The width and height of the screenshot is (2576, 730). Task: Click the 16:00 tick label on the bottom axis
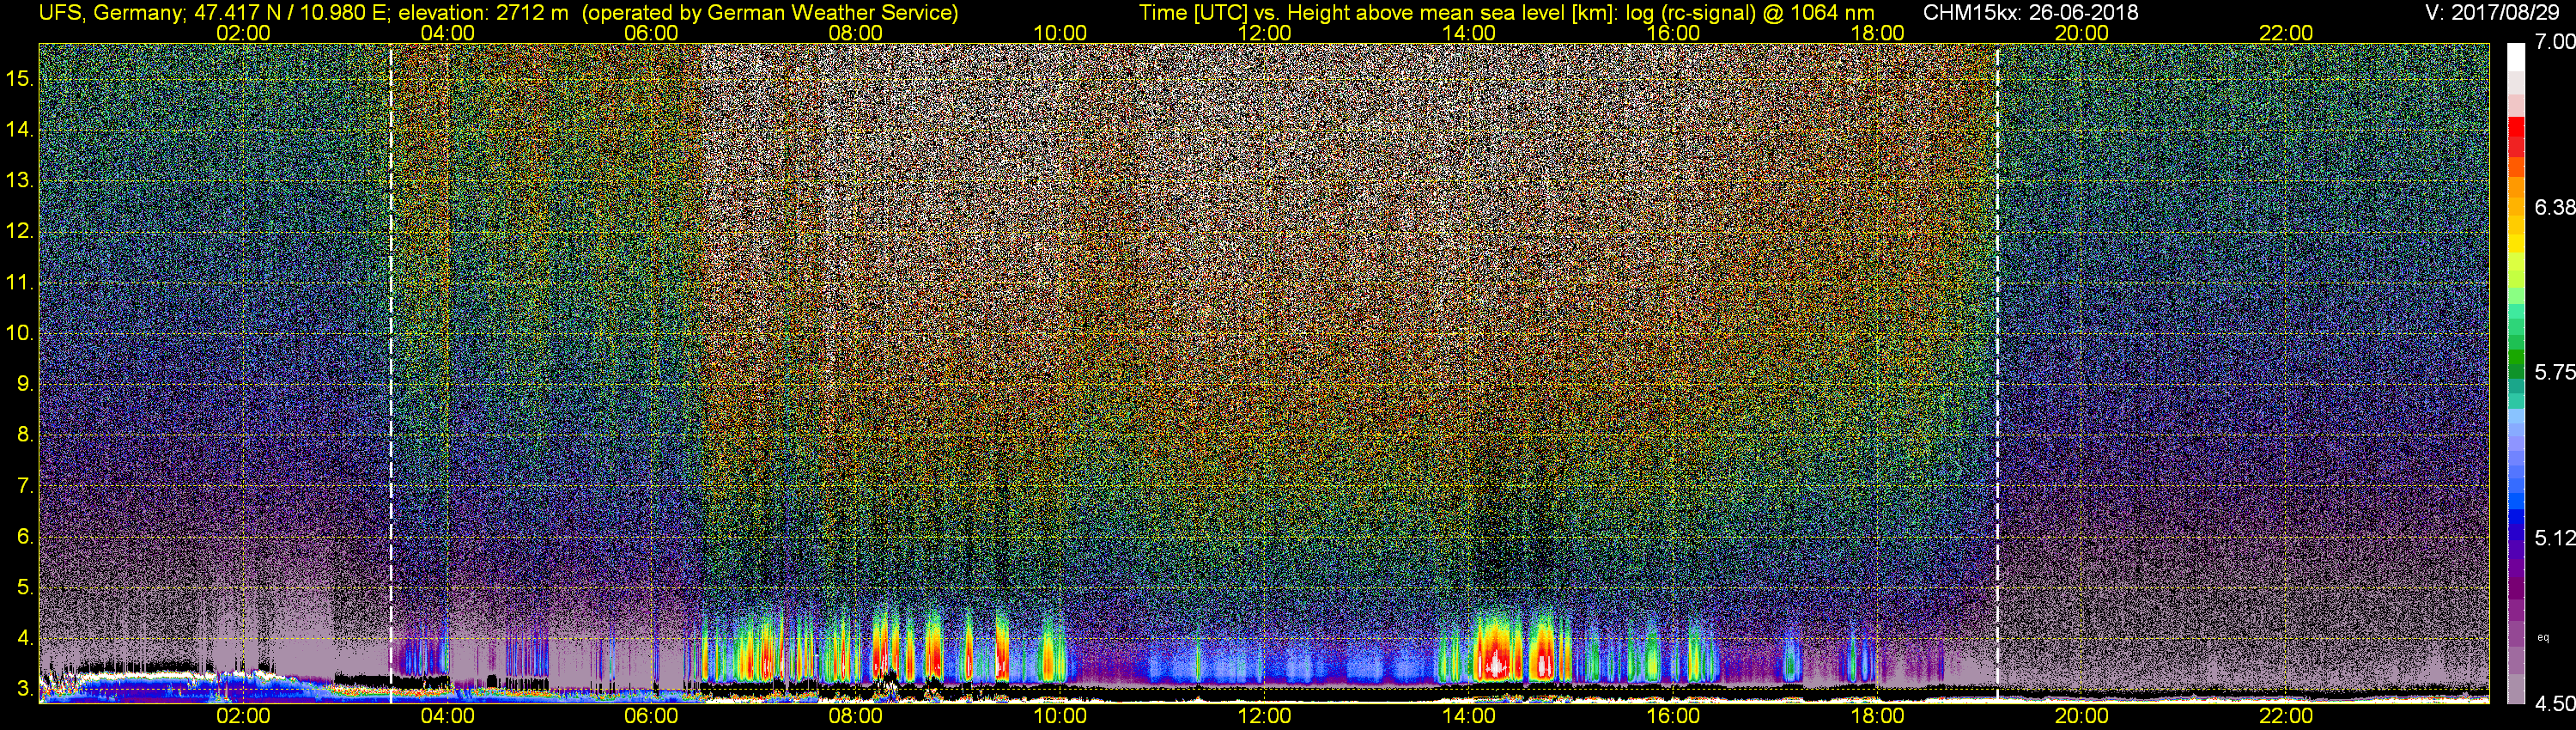click(1673, 716)
